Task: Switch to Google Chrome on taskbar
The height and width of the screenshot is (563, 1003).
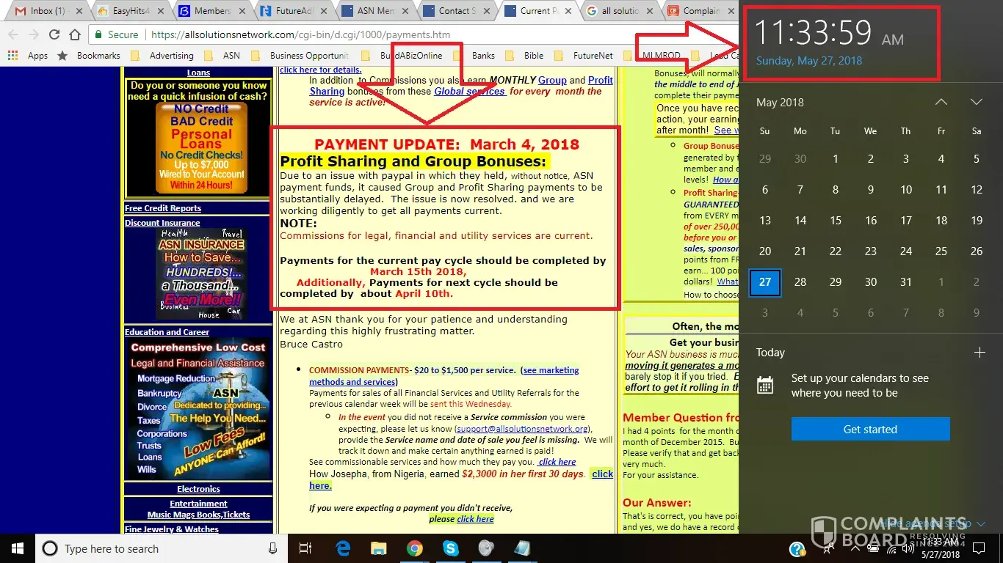Action: pyautogui.click(x=414, y=548)
